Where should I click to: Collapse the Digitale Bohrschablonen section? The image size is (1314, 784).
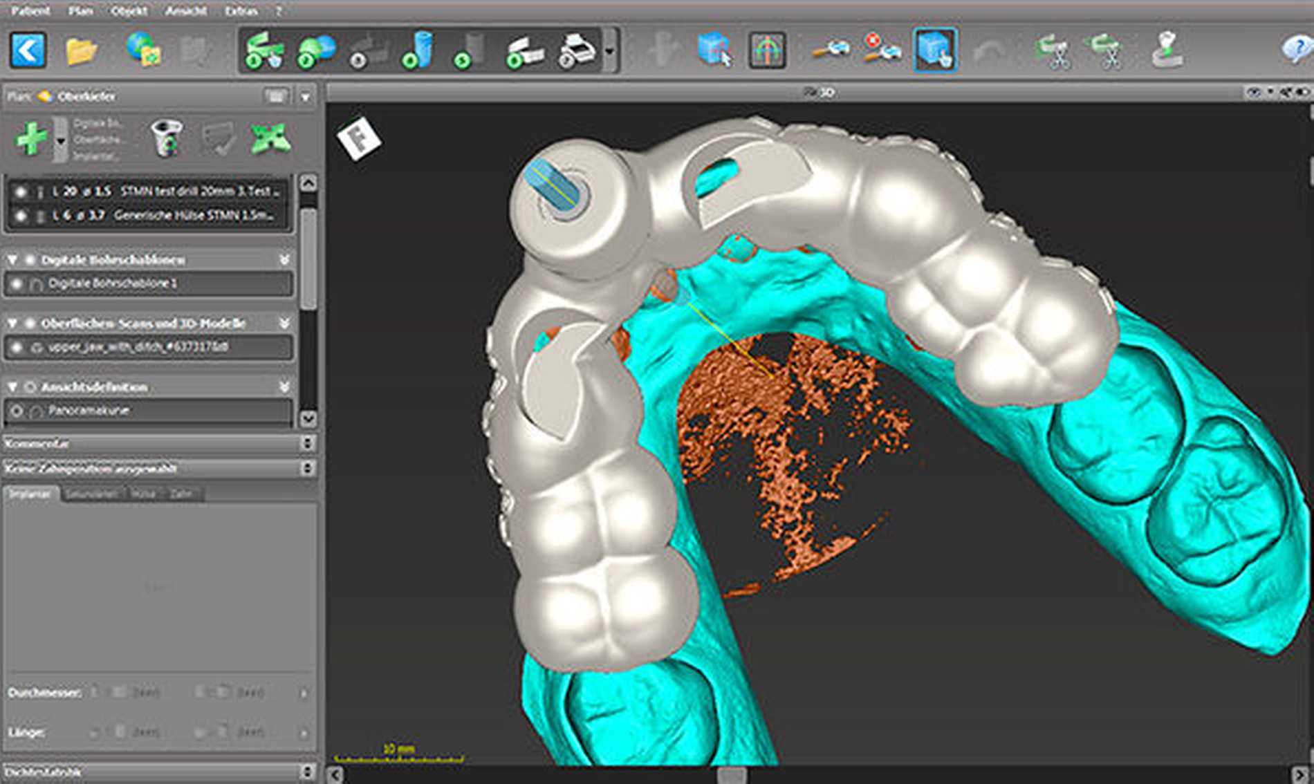pos(12,260)
